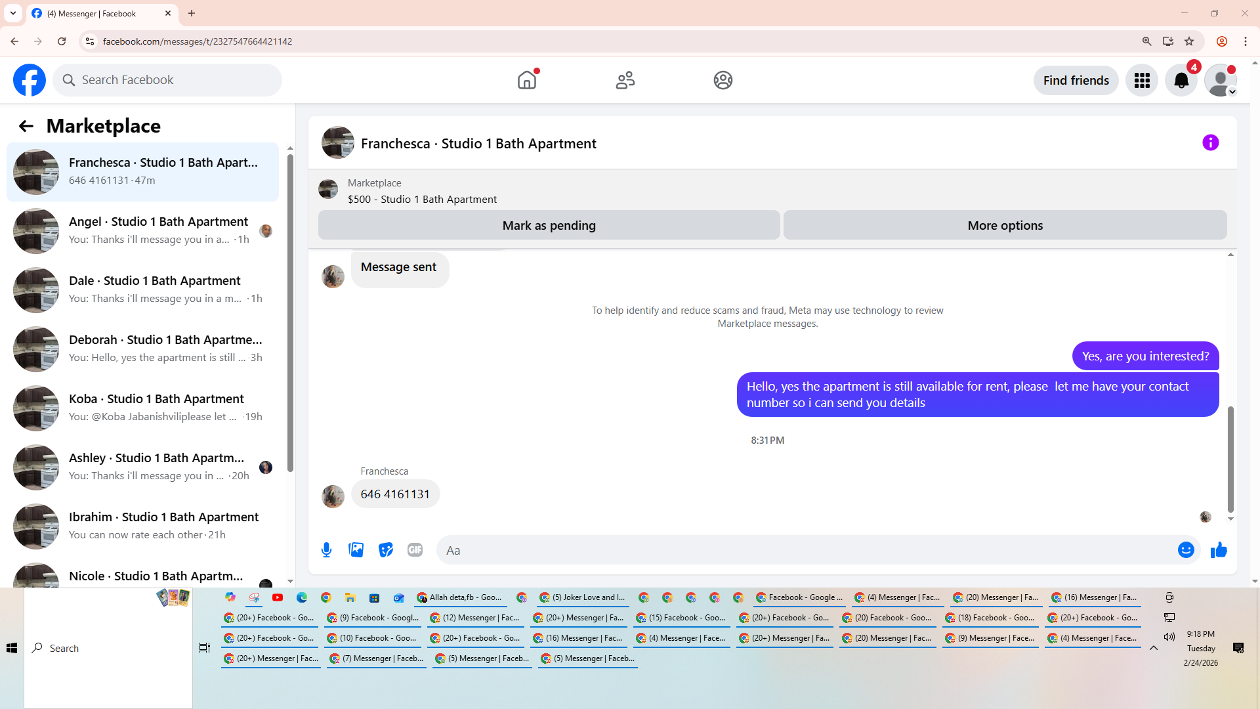
Task: Attach a photo using image icon
Action: (356, 550)
